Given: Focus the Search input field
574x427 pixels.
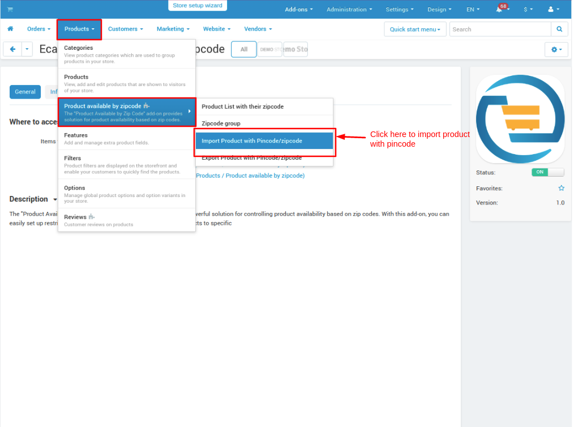Looking at the screenshot, I should tap(500, 29).
